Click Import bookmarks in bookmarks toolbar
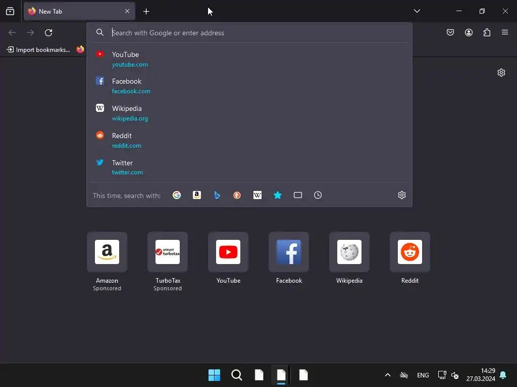 point(38,50)
